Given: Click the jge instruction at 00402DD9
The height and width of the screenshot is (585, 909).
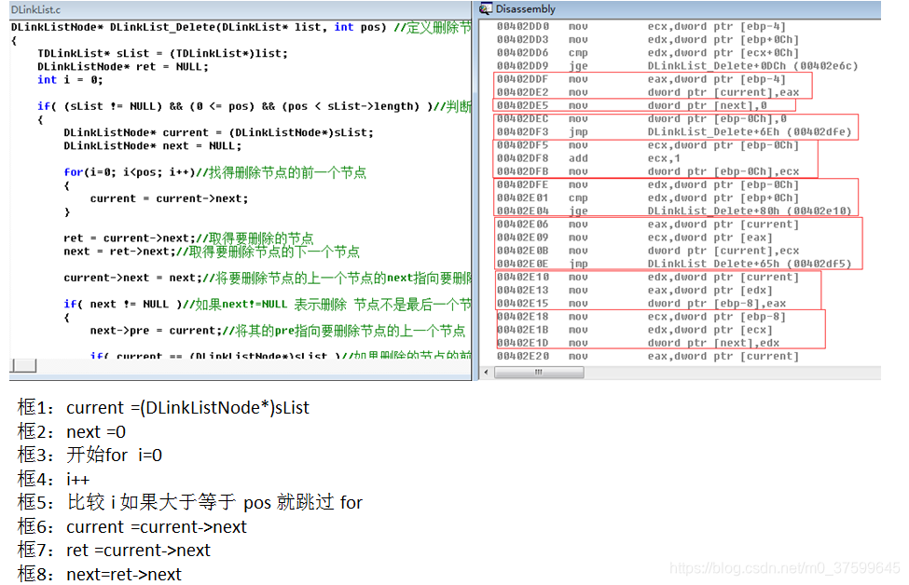Looking at the screenshot, I should (677, 66).
